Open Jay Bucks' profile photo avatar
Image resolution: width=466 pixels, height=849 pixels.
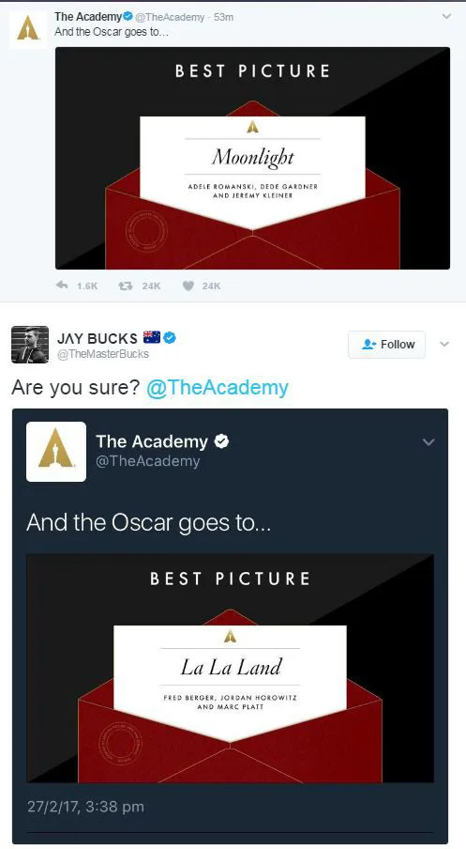point(30,345)
